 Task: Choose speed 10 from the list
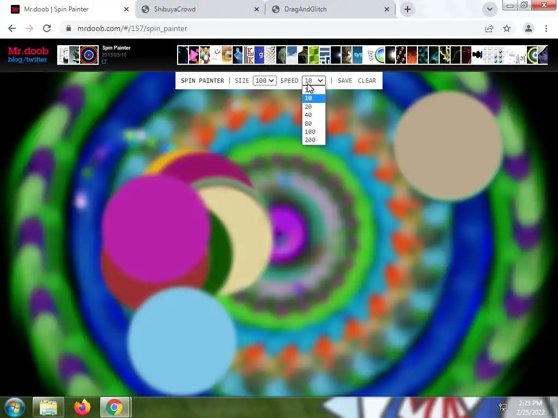(313, 98)
